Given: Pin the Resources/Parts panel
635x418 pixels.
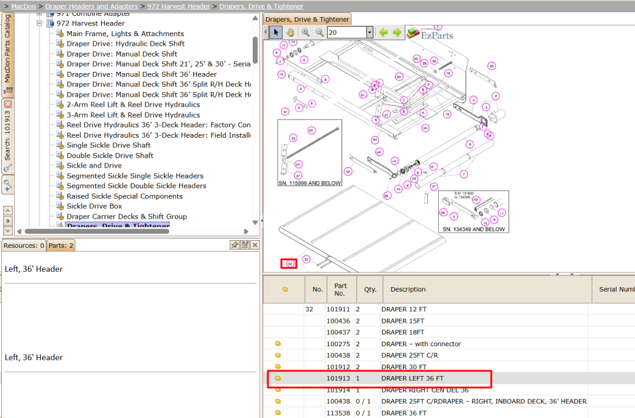Looking at the screenshot, I should click(x=234, y=245).
